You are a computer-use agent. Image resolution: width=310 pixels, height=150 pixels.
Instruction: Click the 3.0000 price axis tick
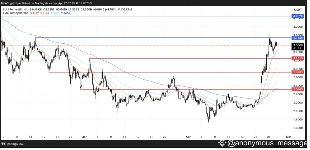pos(298,69)
